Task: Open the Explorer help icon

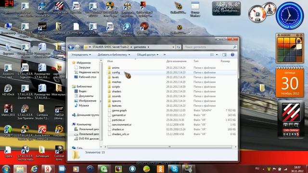Action: point(232,55)
